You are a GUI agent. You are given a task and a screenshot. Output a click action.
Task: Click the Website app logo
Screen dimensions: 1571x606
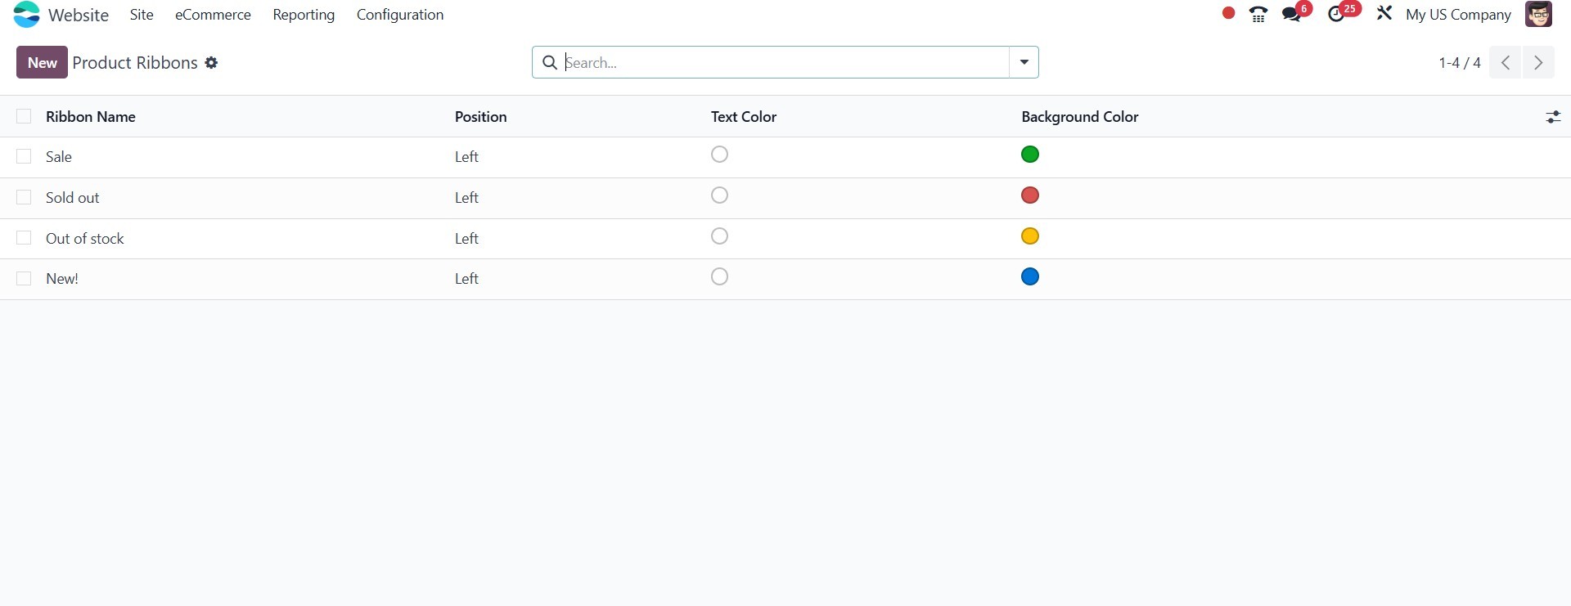26,14
